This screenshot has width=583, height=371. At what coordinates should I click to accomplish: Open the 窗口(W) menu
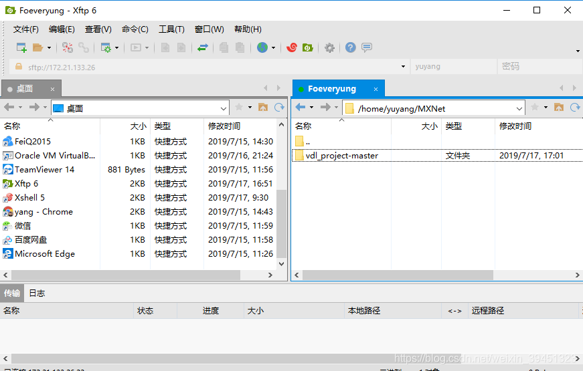210,29
